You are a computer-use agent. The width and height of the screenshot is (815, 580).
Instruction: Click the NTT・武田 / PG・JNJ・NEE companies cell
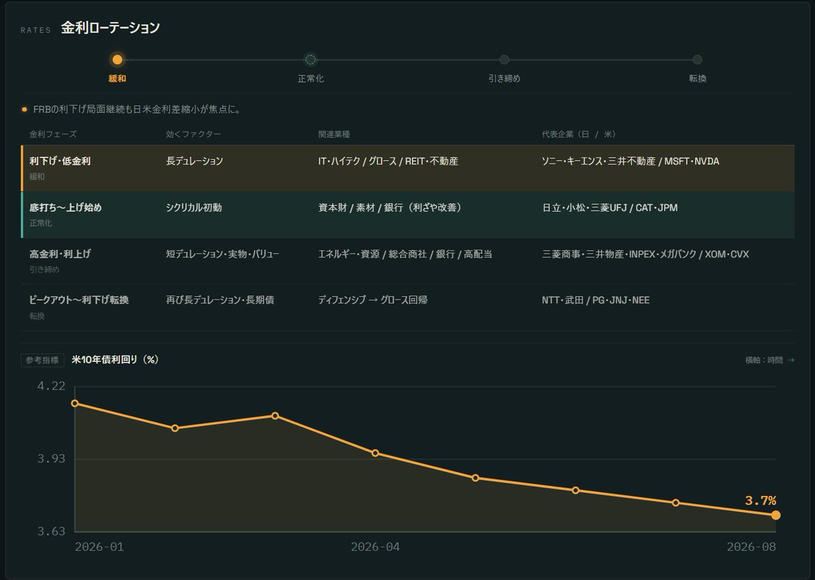pyautogui.click(x=596, y=300)
